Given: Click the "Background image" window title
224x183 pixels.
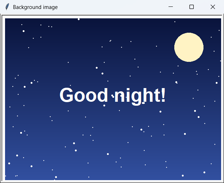Looking at the screenshot, I should coord(35,7).
